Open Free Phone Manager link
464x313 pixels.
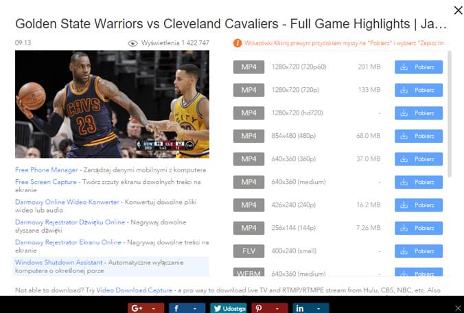(47, 170)
